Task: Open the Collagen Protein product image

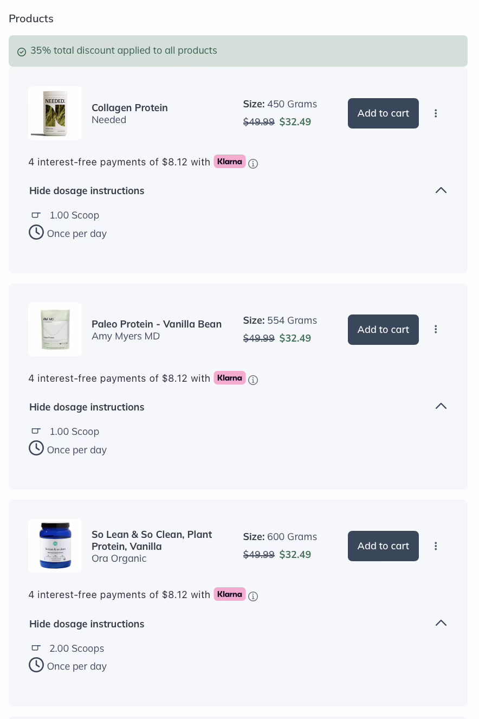Action: [x=55, y=113]
